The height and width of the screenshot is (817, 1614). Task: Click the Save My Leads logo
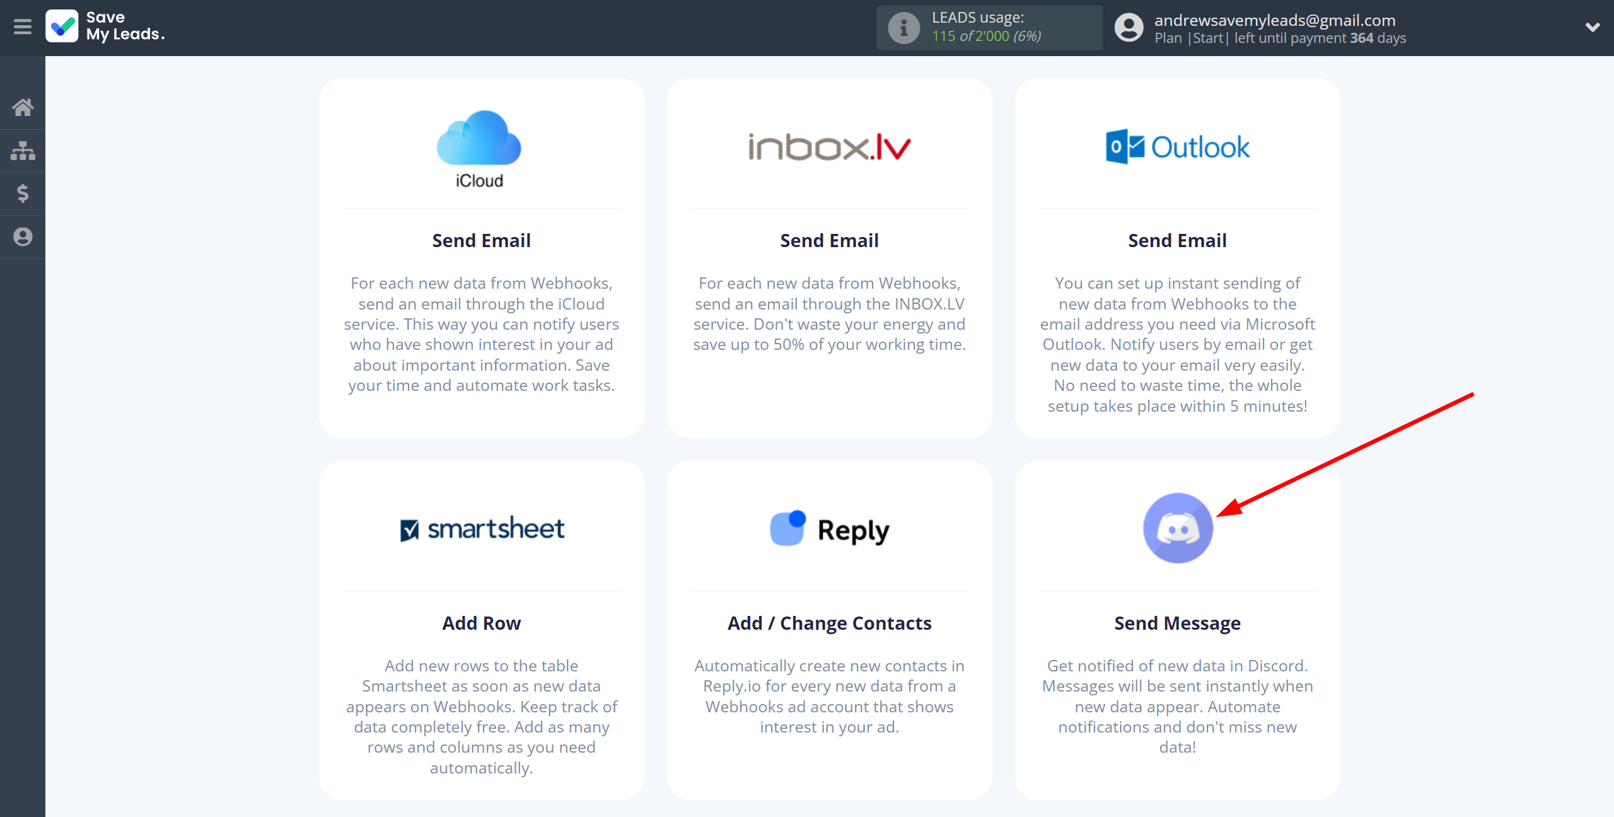pyautogui.click(x=105, y=26)
